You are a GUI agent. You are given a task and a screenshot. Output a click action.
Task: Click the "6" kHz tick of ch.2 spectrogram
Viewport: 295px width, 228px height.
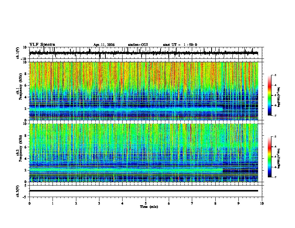(x=26, y=147)
